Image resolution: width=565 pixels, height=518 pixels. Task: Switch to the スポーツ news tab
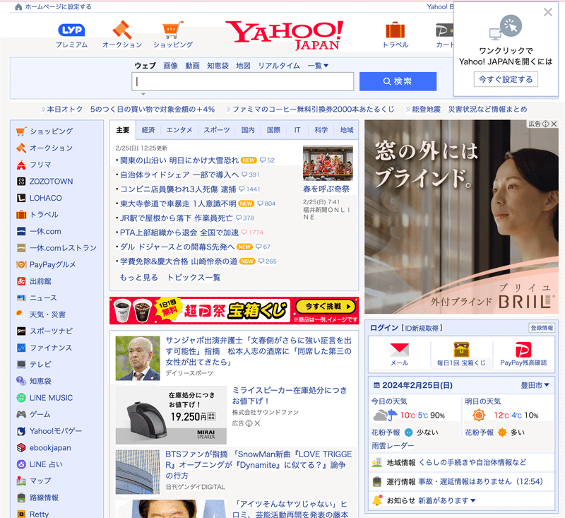tap(217, 130)
